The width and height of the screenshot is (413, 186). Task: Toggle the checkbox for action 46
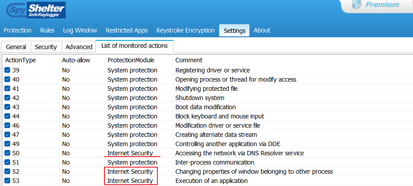(7, 125)
